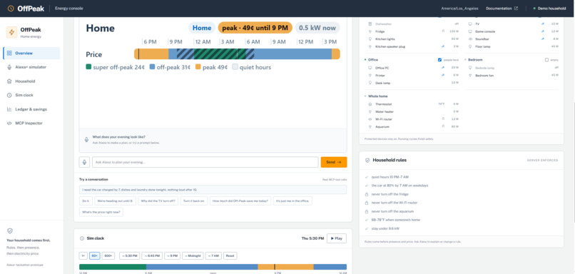Choose the 'What's the price right now?' prompt

click(x=101, y=212)
